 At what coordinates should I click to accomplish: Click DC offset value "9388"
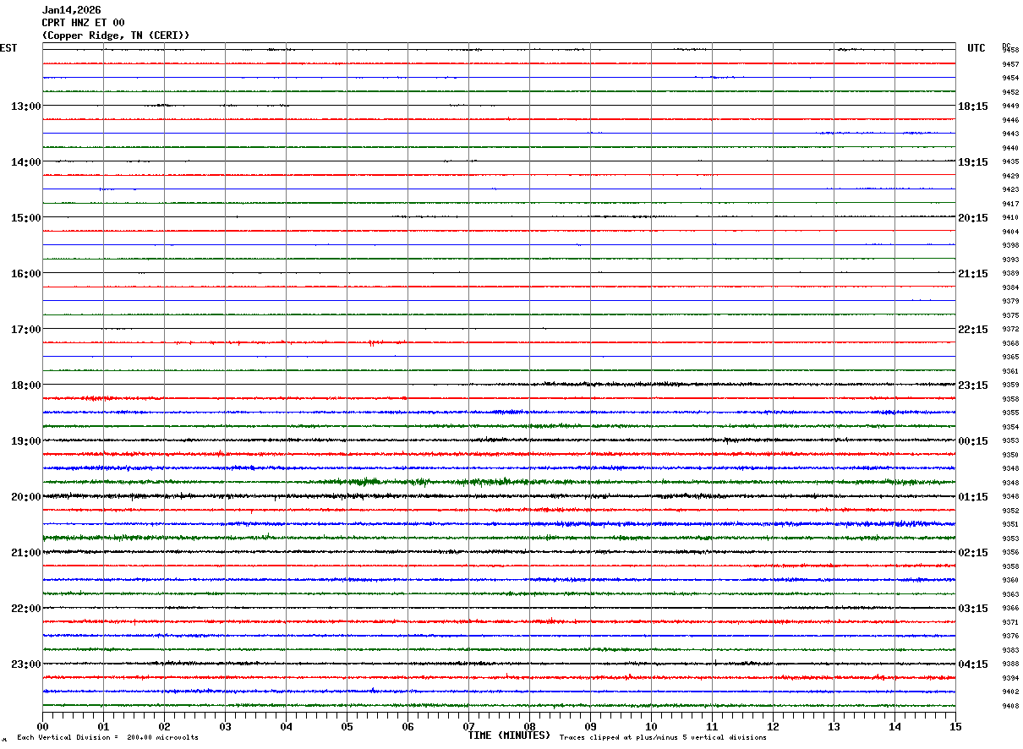[1010, 664]
